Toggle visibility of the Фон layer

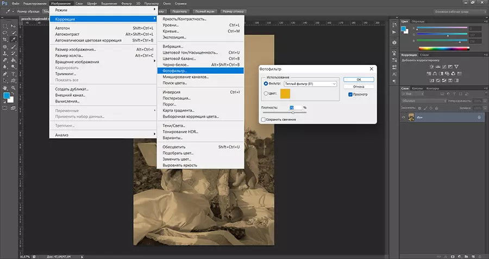click(x=403, y=117)
